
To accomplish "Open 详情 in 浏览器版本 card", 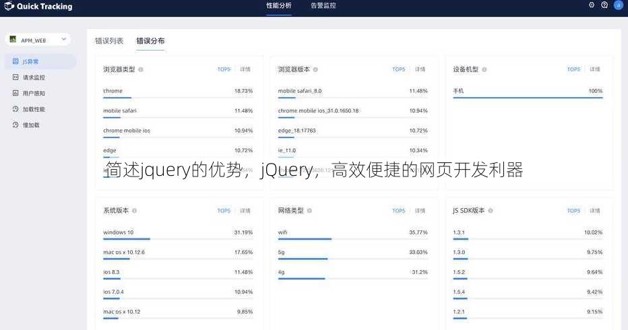I will [420, 69].
